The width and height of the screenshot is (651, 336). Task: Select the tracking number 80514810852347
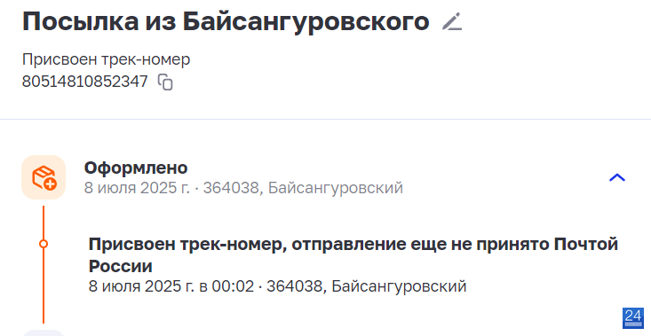point(84,82)
